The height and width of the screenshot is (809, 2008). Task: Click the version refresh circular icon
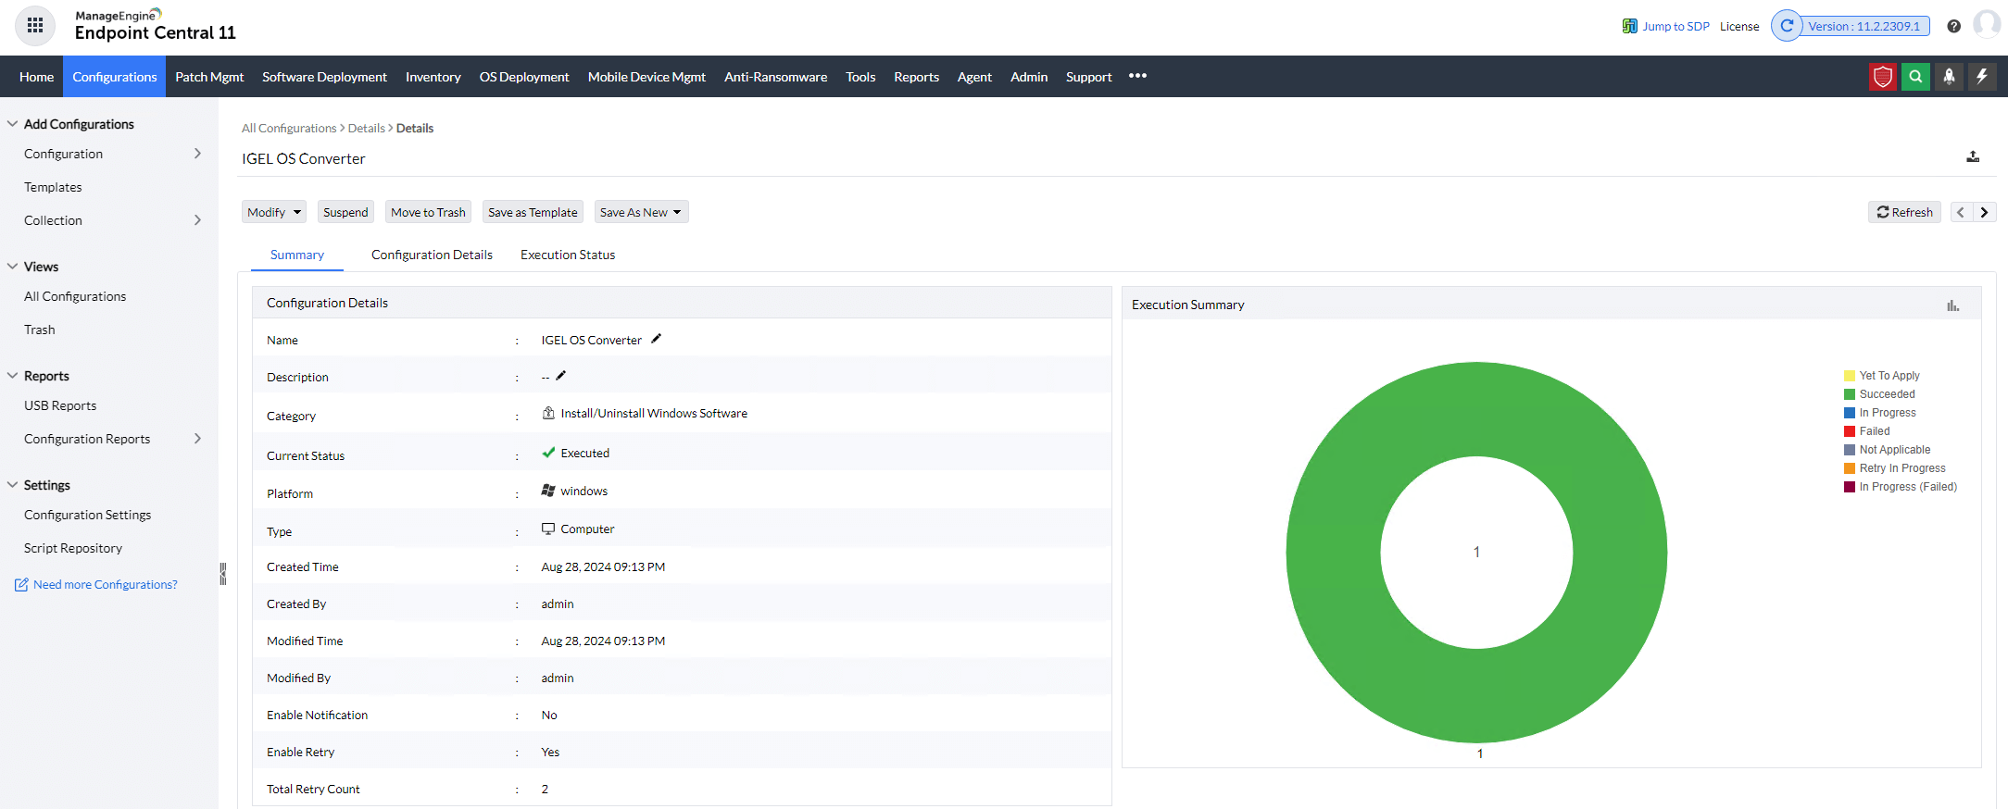[1787, 26]
